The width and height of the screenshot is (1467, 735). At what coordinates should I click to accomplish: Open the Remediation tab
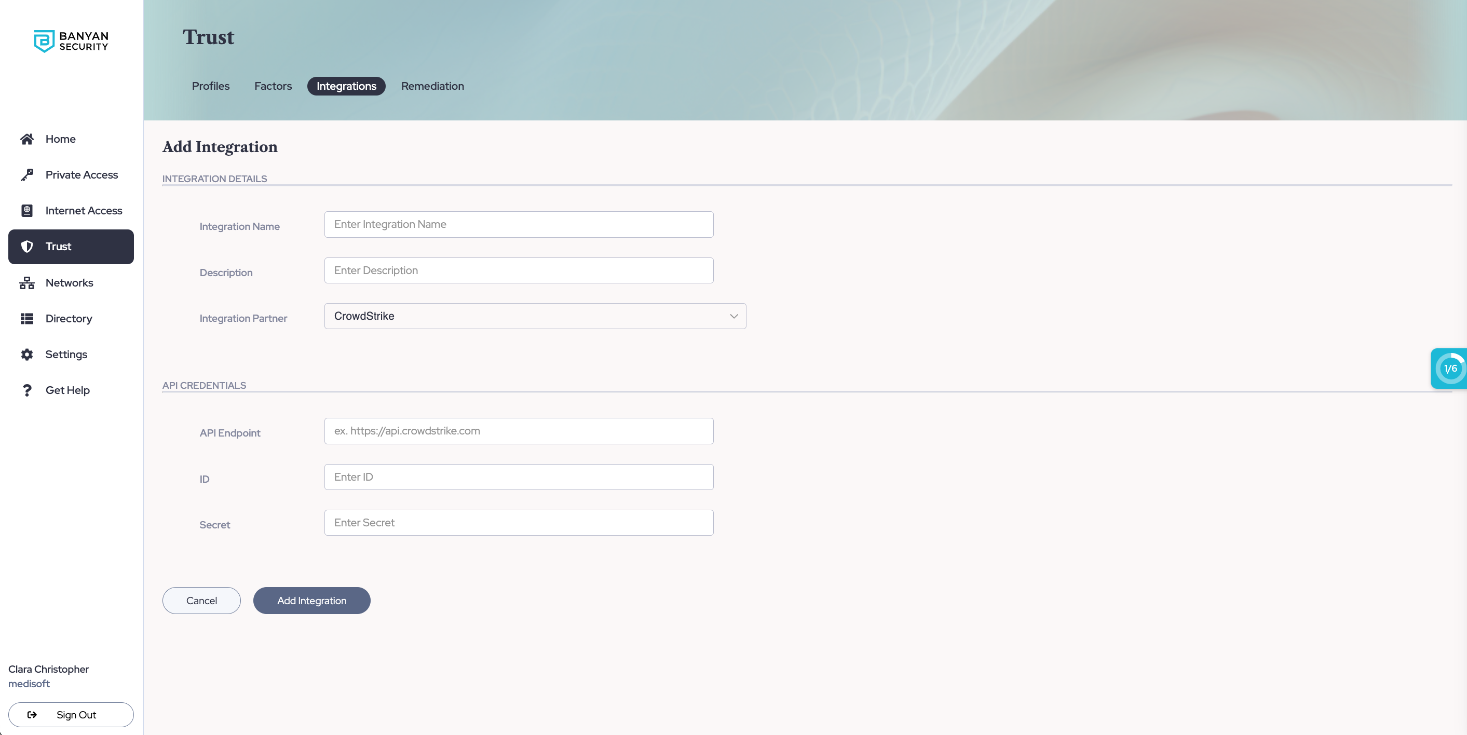coord(432,86)
